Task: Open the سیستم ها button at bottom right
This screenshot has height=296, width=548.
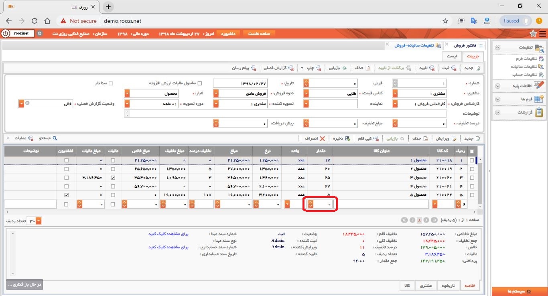Action: pyautogui.click(x=520, y=291)
